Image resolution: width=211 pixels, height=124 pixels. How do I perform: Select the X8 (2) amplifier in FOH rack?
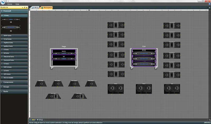click(x=144, y=52)
